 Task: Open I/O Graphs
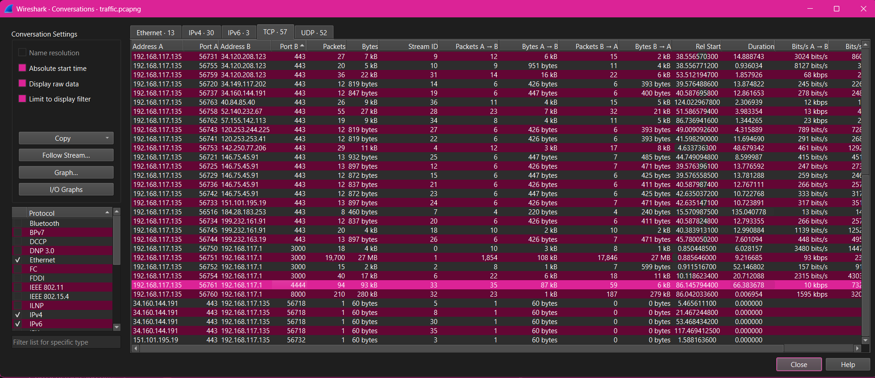tap(66, 189)
